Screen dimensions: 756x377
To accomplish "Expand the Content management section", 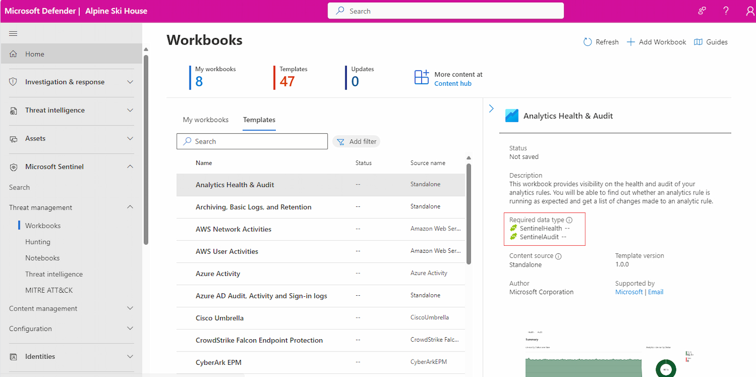I will pos(72,308).
